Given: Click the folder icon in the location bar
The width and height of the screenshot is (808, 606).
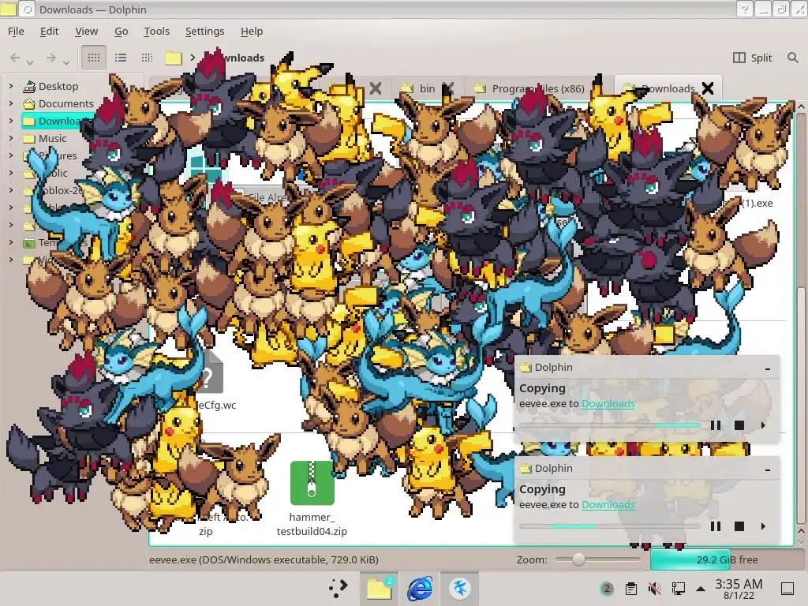Looking at the screenshot, I should (x=173, y=58).
